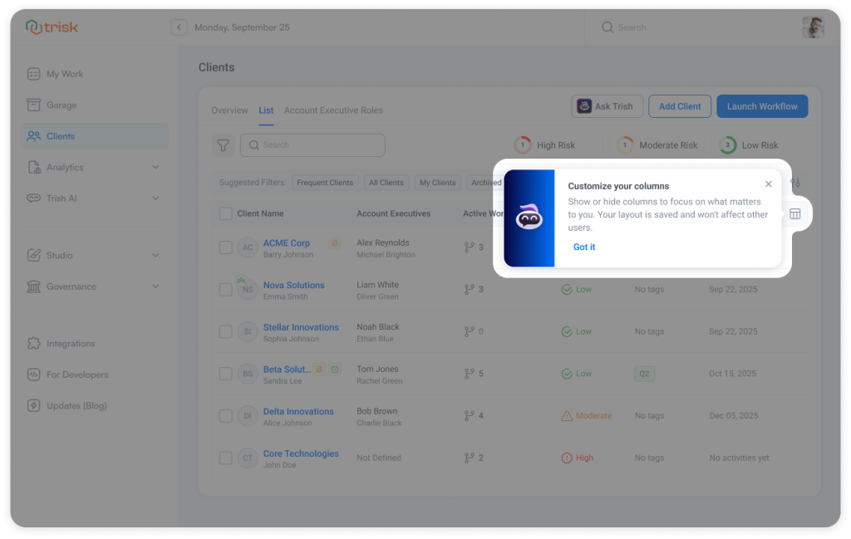Select the Nova Solutions row checkbox

point(225,289)
